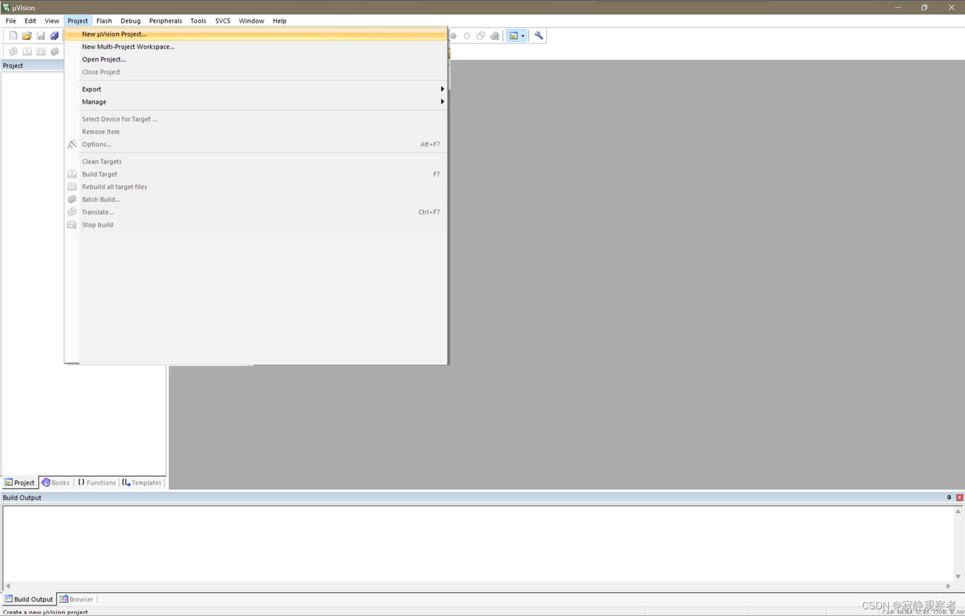Viewport: 965px width, 616px height.
Task: Minimize the µVision window
Action: click(x=898, y=8)
